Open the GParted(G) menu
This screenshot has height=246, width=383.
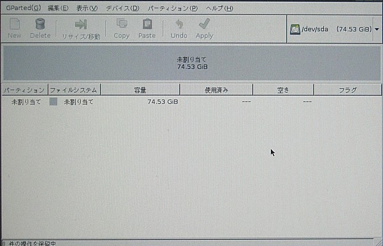tap(23, 8)
